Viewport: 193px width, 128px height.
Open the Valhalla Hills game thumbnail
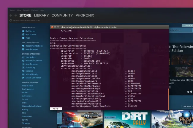point(172,119)
